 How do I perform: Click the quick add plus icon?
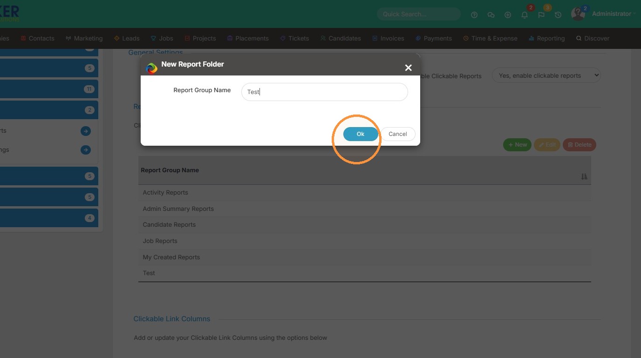click(508, 15)
